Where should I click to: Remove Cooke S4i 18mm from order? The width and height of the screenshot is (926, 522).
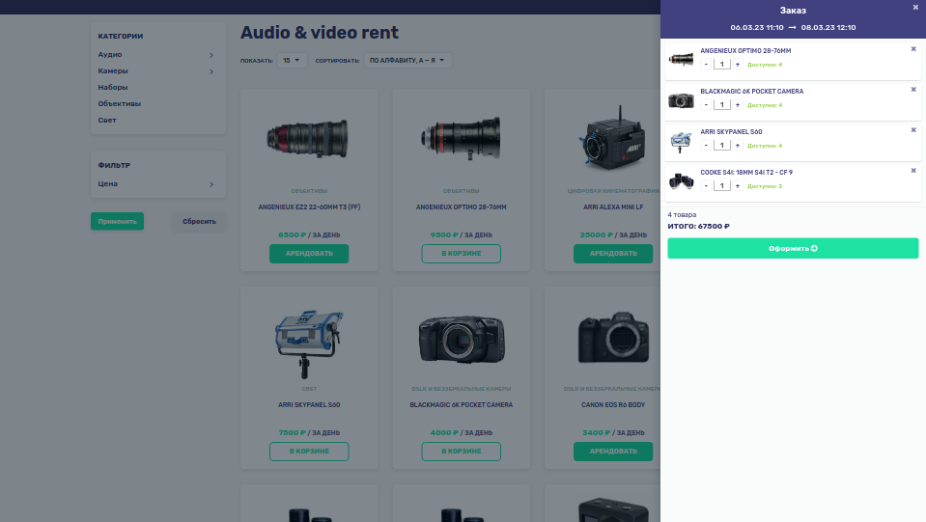click(x=913, y=171)
